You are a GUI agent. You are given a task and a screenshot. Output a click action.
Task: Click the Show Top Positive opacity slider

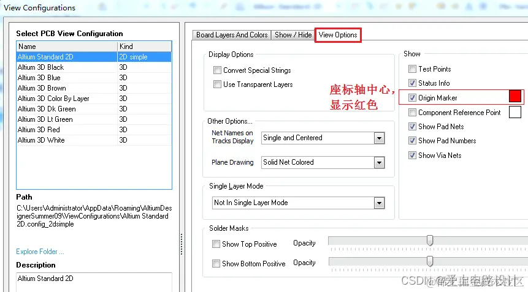(x=430, y=240)
